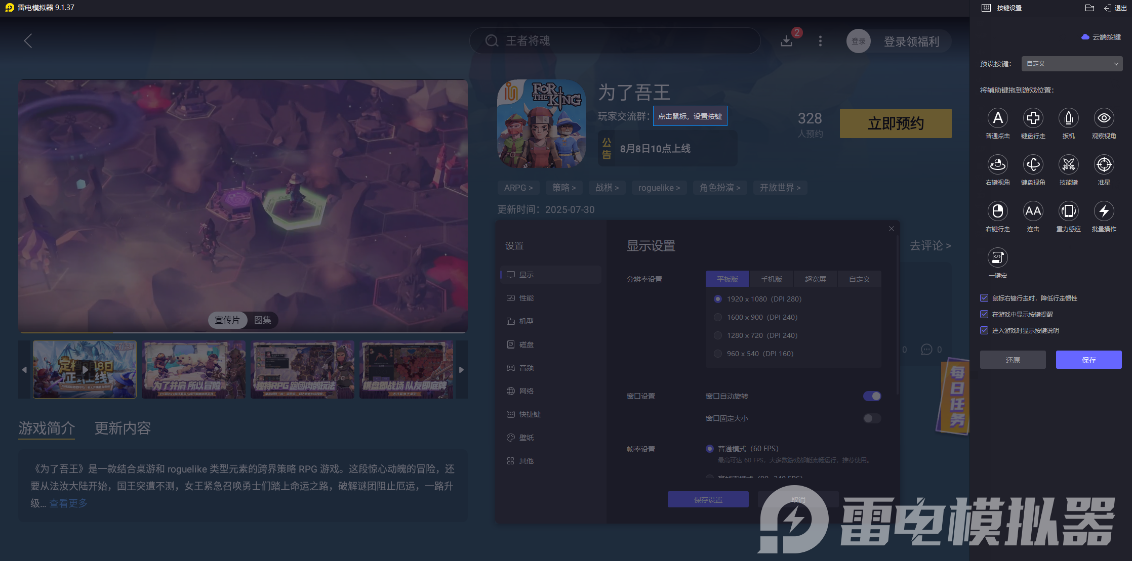Enable the 窗口固定大小 toggle
Screen dimensions: 1132x561
tap(871, 418)
